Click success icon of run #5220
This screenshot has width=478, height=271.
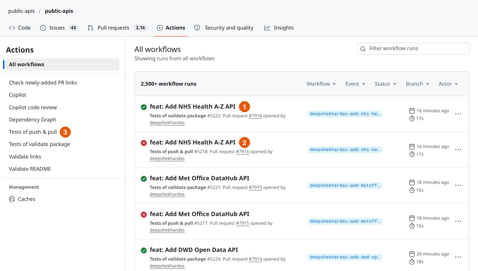coord(144,250)
